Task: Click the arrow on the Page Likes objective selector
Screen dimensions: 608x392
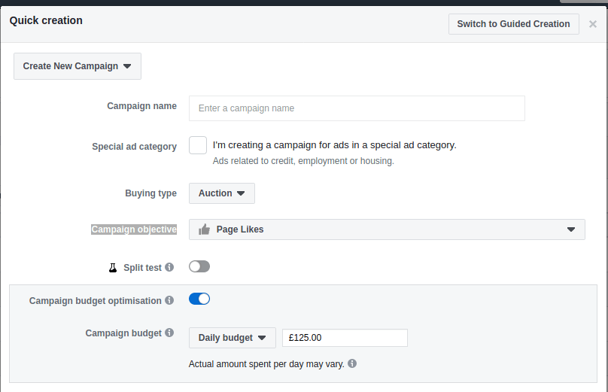Action: [x=570, y=229]
